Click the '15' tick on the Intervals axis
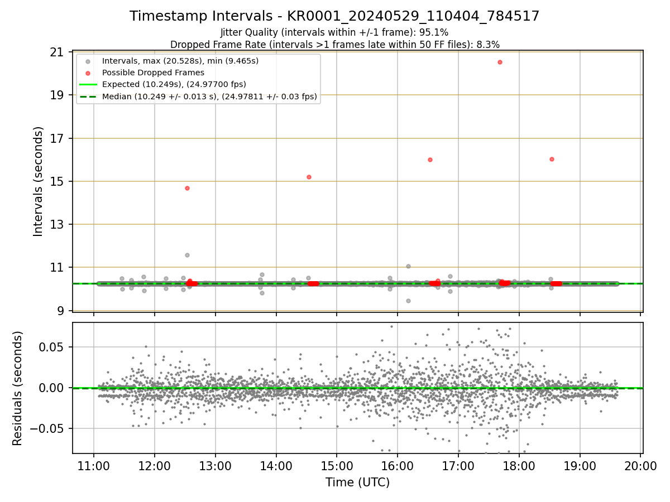 57,181
